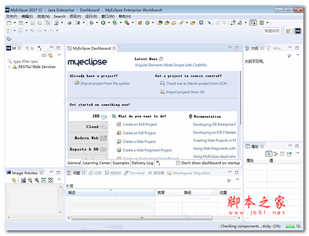Click the dashboard vertical scrollbar
The width and height of the screenshot is (309, 236).
[241, 97]
